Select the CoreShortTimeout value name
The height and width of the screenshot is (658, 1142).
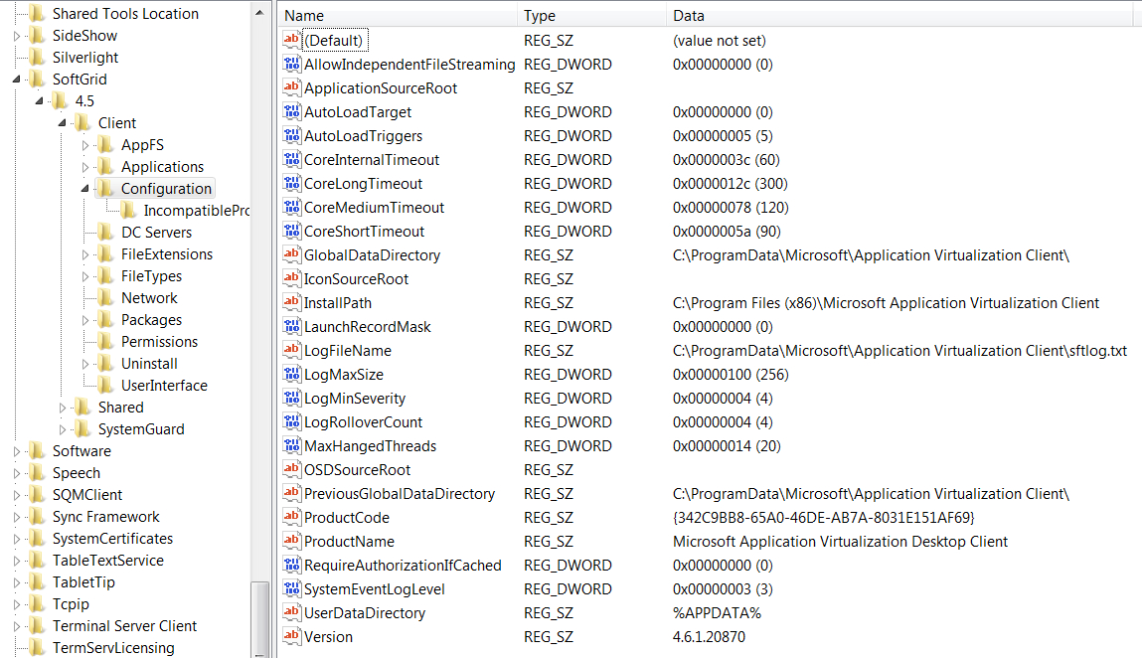[364, 231]
